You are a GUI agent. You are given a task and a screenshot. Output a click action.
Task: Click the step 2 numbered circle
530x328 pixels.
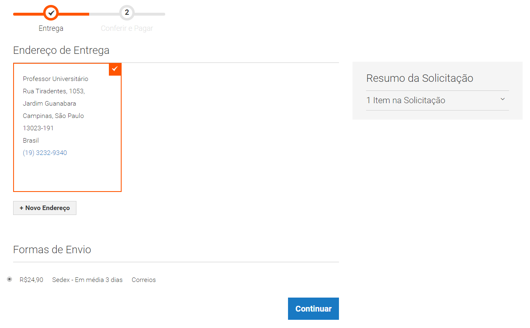tap(127, 13)
